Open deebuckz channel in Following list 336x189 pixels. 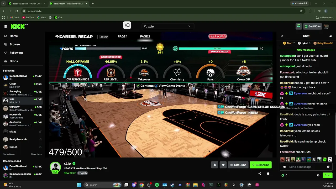tap(22, 124)
